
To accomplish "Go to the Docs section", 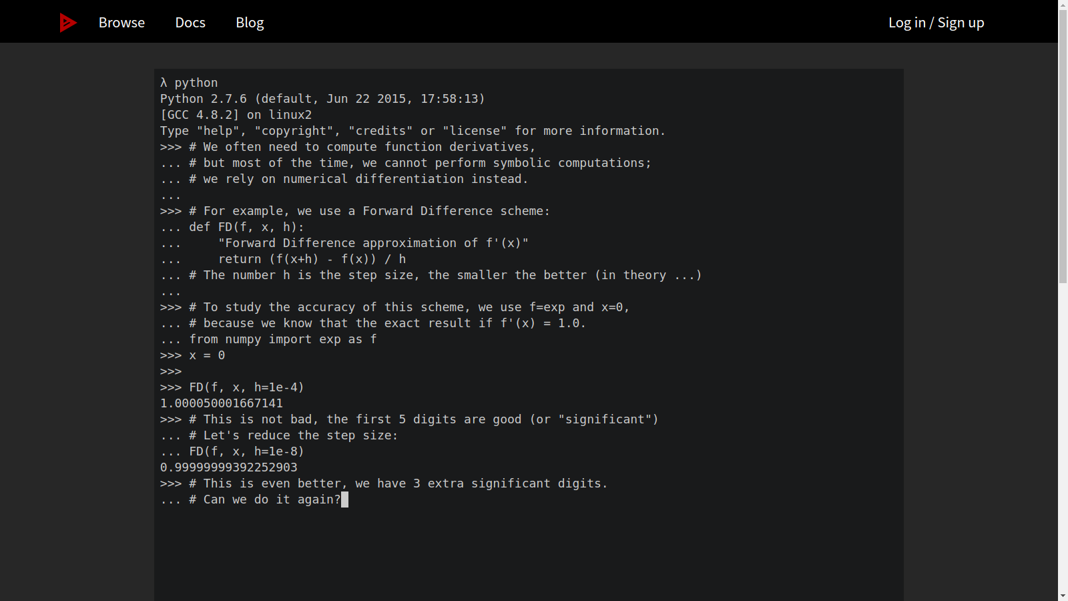I will (x=190, y=23).
